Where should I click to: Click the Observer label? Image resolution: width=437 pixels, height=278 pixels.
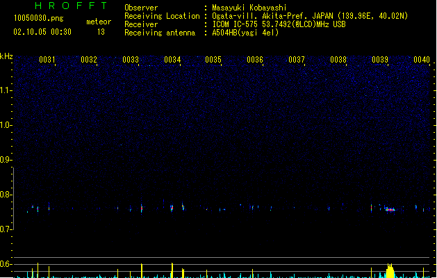tap(141, 8)
